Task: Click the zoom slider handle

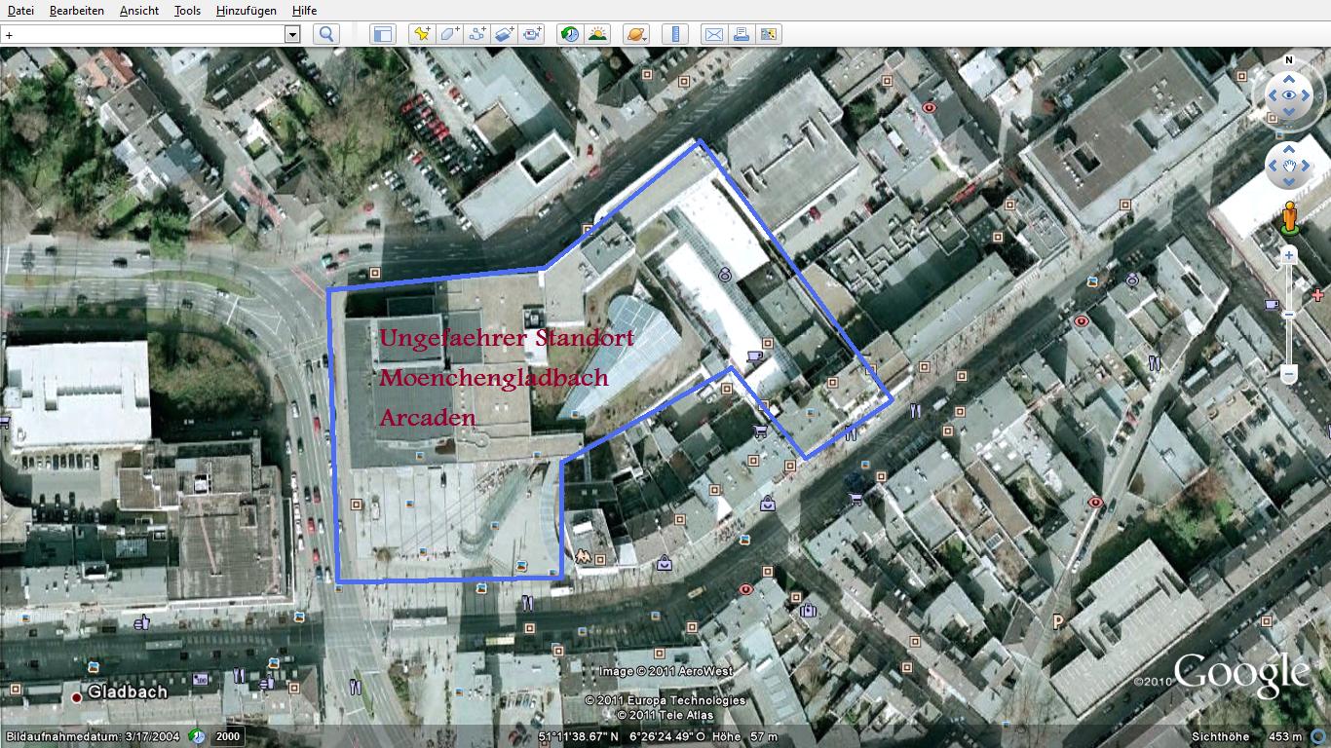Action: click(1288, 315)
